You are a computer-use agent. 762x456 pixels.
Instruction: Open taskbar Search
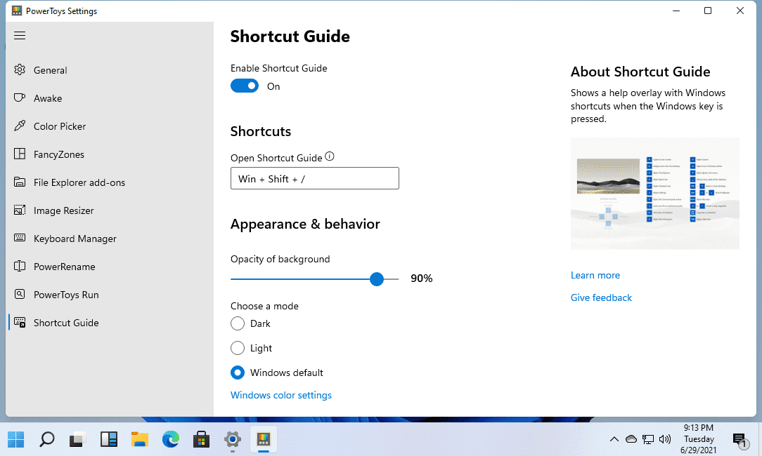point(46,439)
